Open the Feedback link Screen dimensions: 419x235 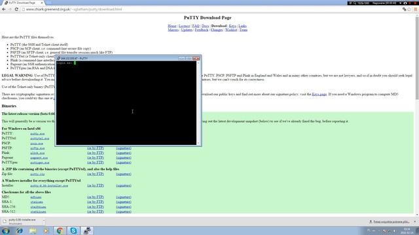(202, 30)
